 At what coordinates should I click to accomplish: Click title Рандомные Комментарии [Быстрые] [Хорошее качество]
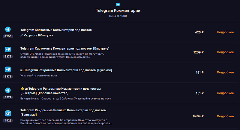point(61,91)
